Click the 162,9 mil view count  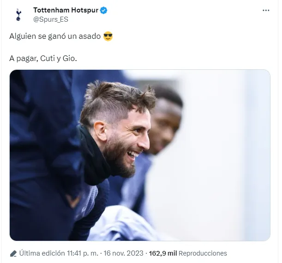coord(163,253)
